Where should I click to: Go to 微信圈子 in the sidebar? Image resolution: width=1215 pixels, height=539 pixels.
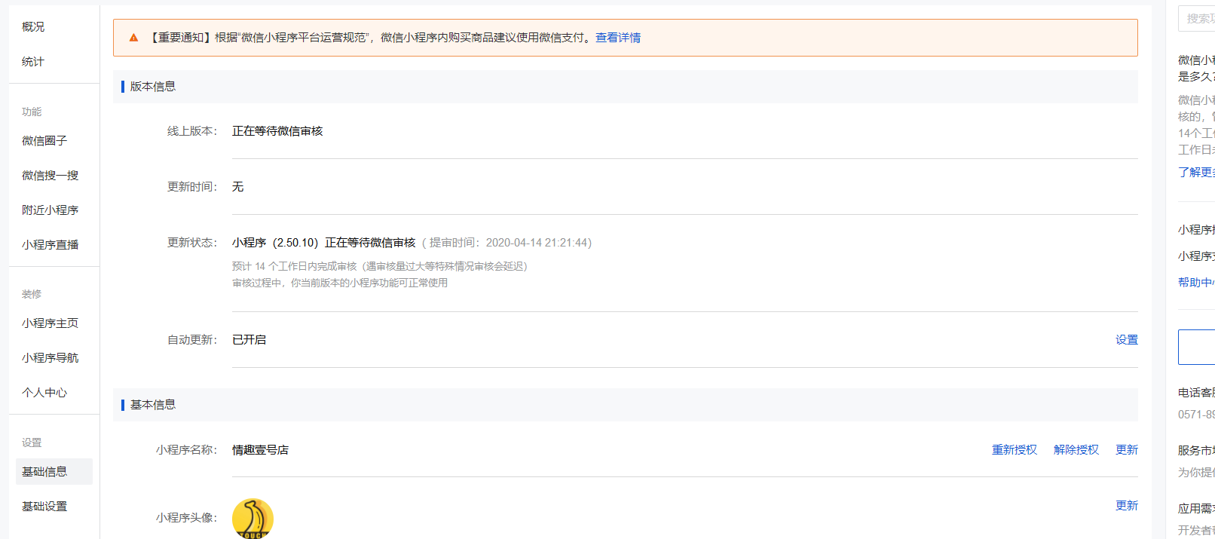pyautogui.click(x=44, y=141)
